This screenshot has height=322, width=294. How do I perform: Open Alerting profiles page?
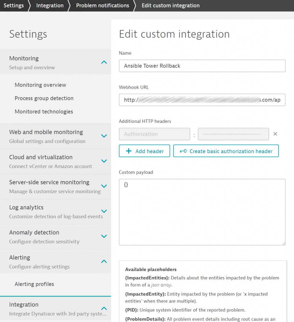point(34,284)
